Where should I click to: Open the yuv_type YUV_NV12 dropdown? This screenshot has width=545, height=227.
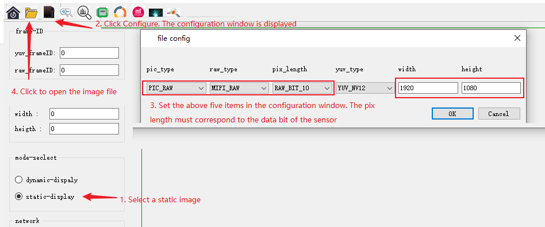pyautogui.click(x=364, y=88)
